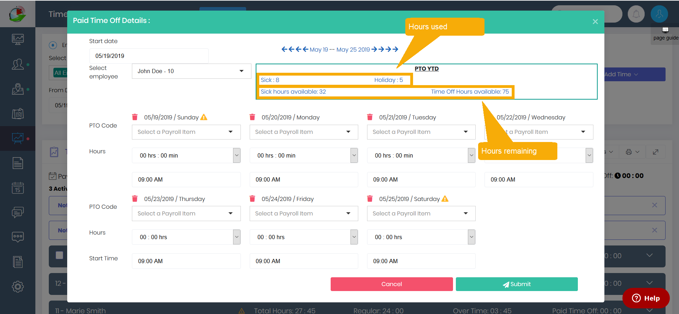The height and width of the screenshot is (314, 679).
Task: Click the Start date field showing 05/19/2019
Action: point(149,56)
